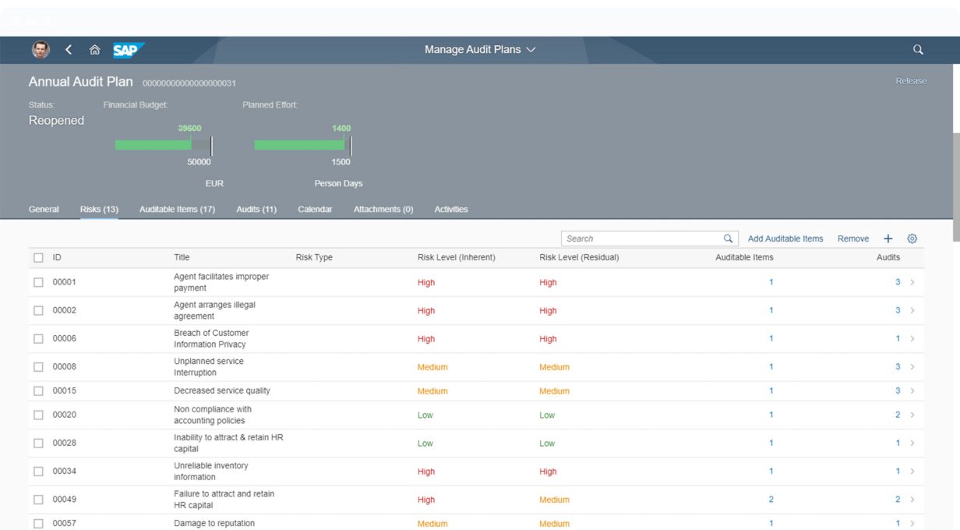Click the SAP logo
Viewport: 960px width, 530px height.
click(128, 50)
